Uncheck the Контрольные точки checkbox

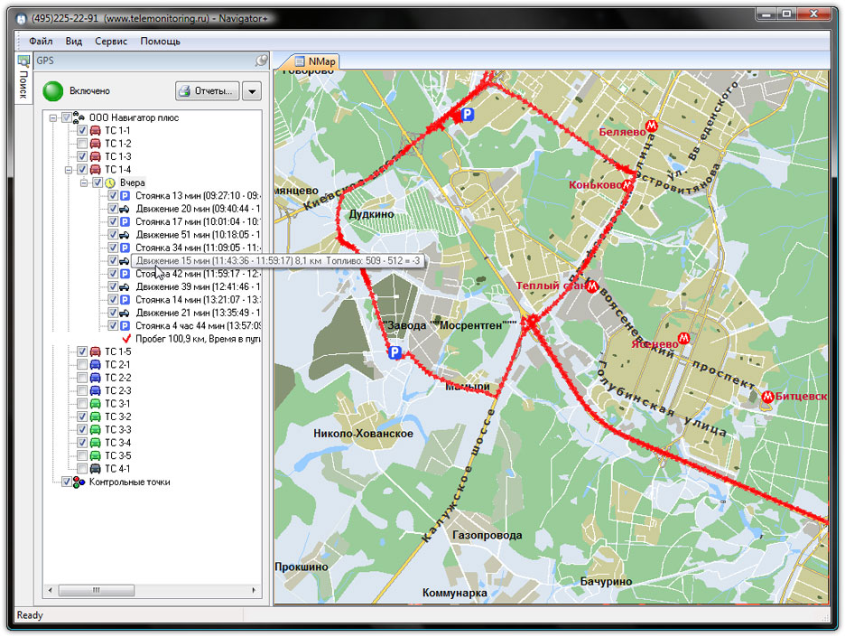point(66,482)
